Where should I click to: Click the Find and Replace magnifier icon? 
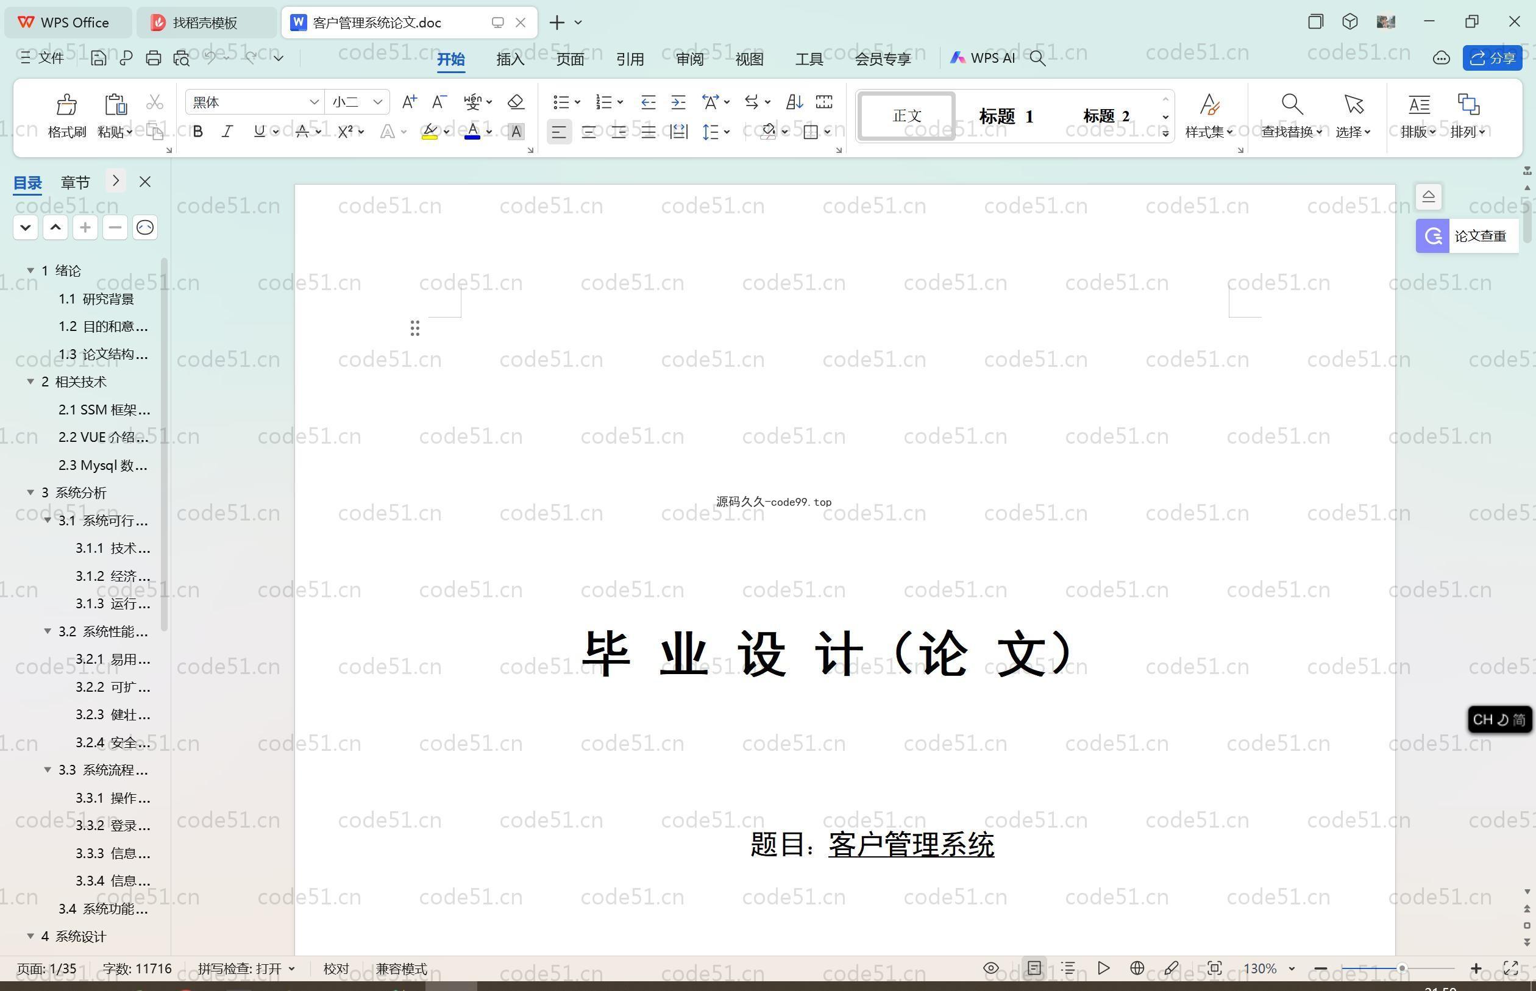click(x=1292, y=104)
